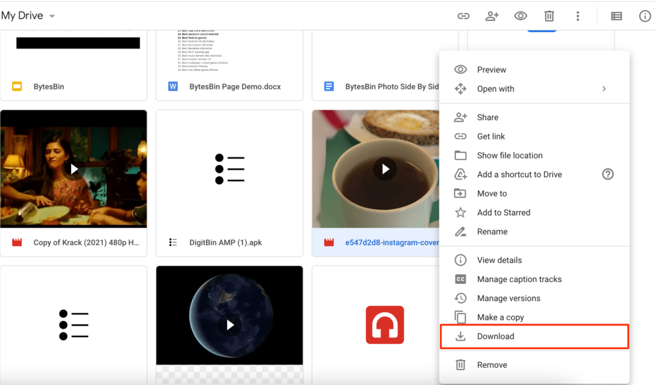This screenshot has height=385, width=655.
Task: Click the help icon beside Add shortcut option
Action: (x=608, y=174)
